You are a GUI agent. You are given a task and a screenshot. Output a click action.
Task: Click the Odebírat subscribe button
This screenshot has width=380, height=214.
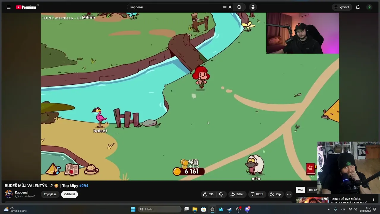[69, 194]
